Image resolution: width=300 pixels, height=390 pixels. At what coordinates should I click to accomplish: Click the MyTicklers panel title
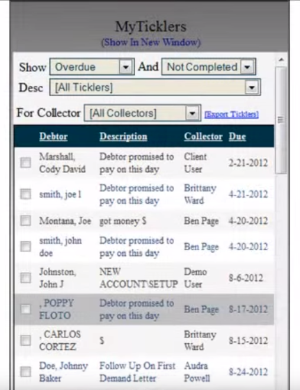pyautogui.click(x=151, y=27)
